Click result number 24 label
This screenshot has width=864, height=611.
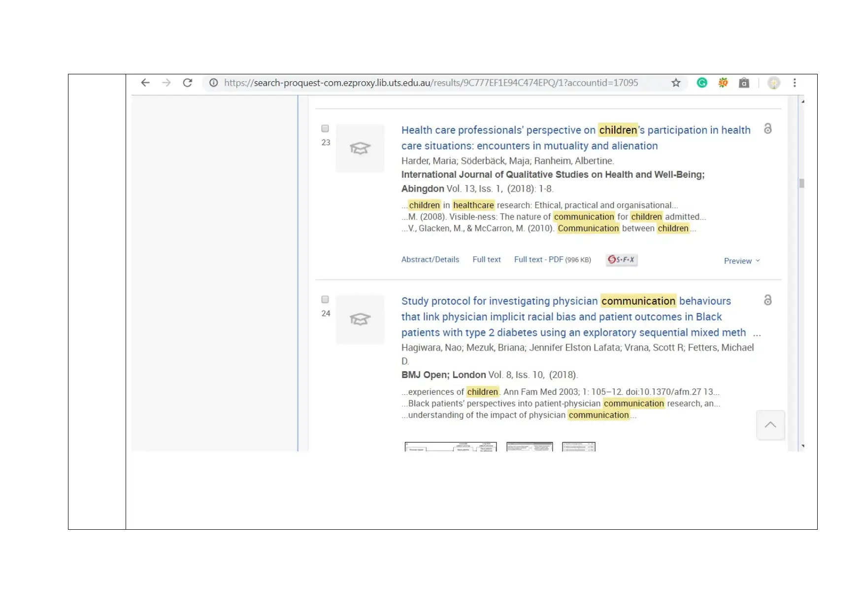pos(326,313)
